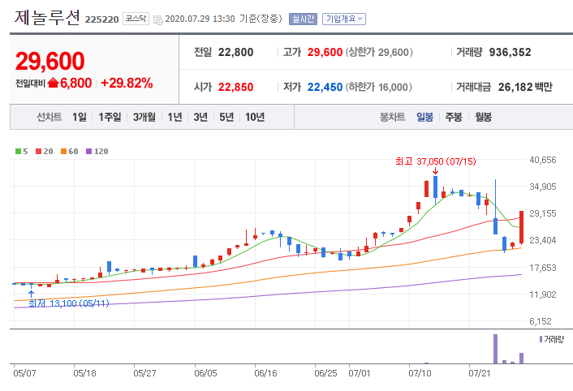Screen dimensions: 573x391
Task: Click the 실시간 real-time button
Action: (x=303, y=19)
